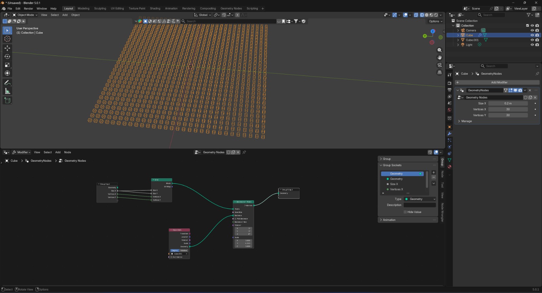Click the socket Description input field
Viewport: 542px width, 293px height.
(420, 205)
